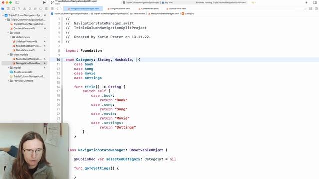Open the Source Control navigator
The width and height of the screenshot is (319, 179).
click(8, 9)
